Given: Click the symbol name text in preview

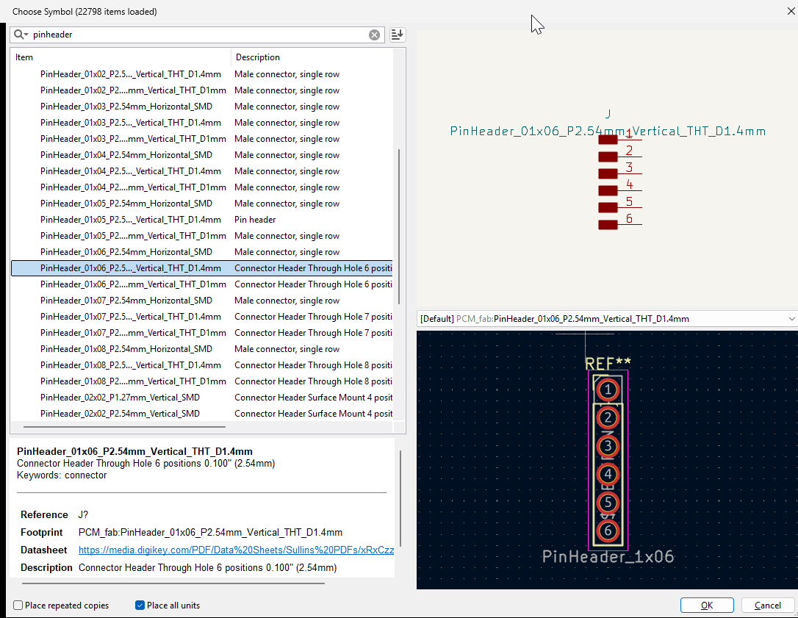Looking at the screenshot, I should [x=608, y=132].
